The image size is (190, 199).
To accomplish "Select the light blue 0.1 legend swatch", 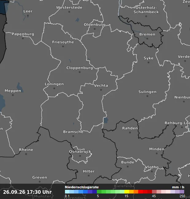I will 67,192.
